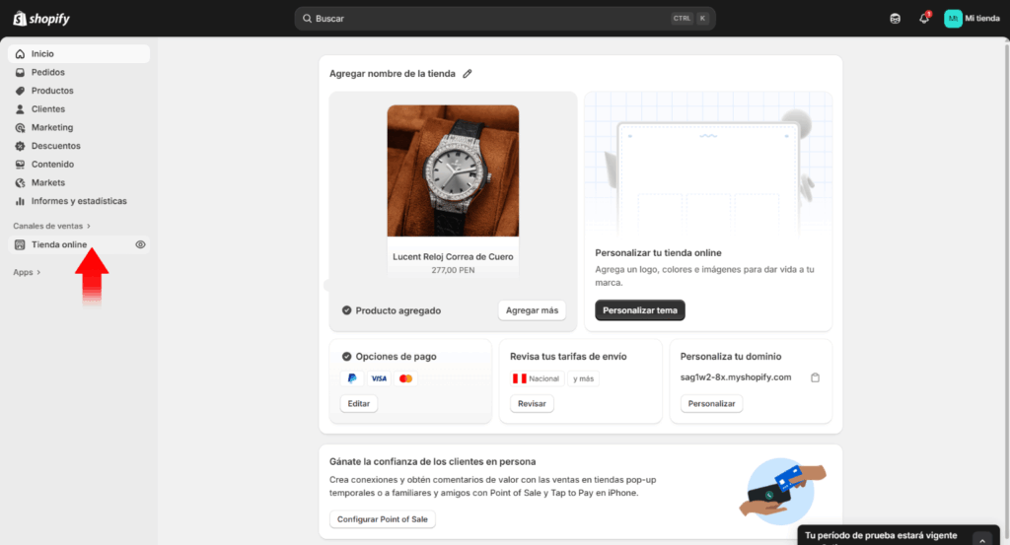Open the sidekick icon next to notifications

coord(895,19)
